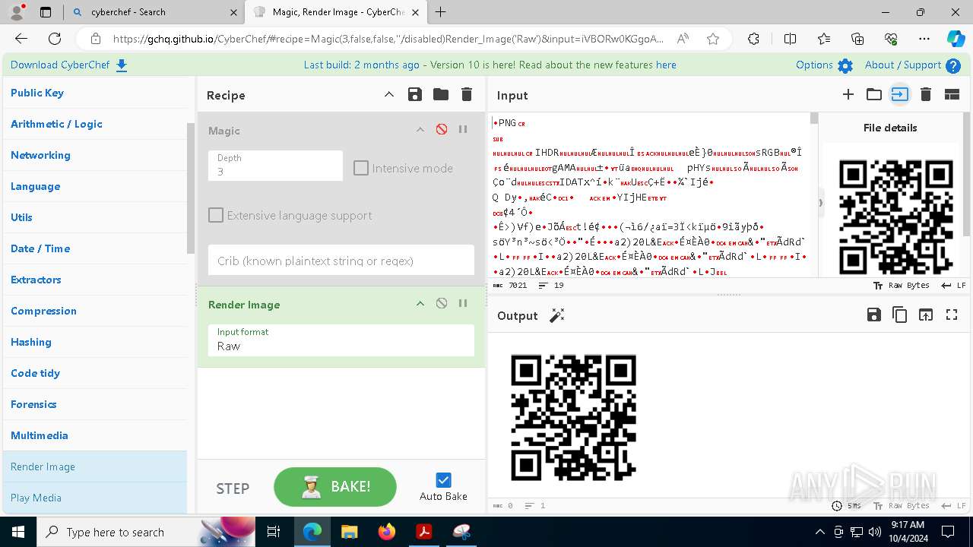Click the STEP button
Image resolution: width=973 pixels, height=547 pixels.
[x=233, y=489]
